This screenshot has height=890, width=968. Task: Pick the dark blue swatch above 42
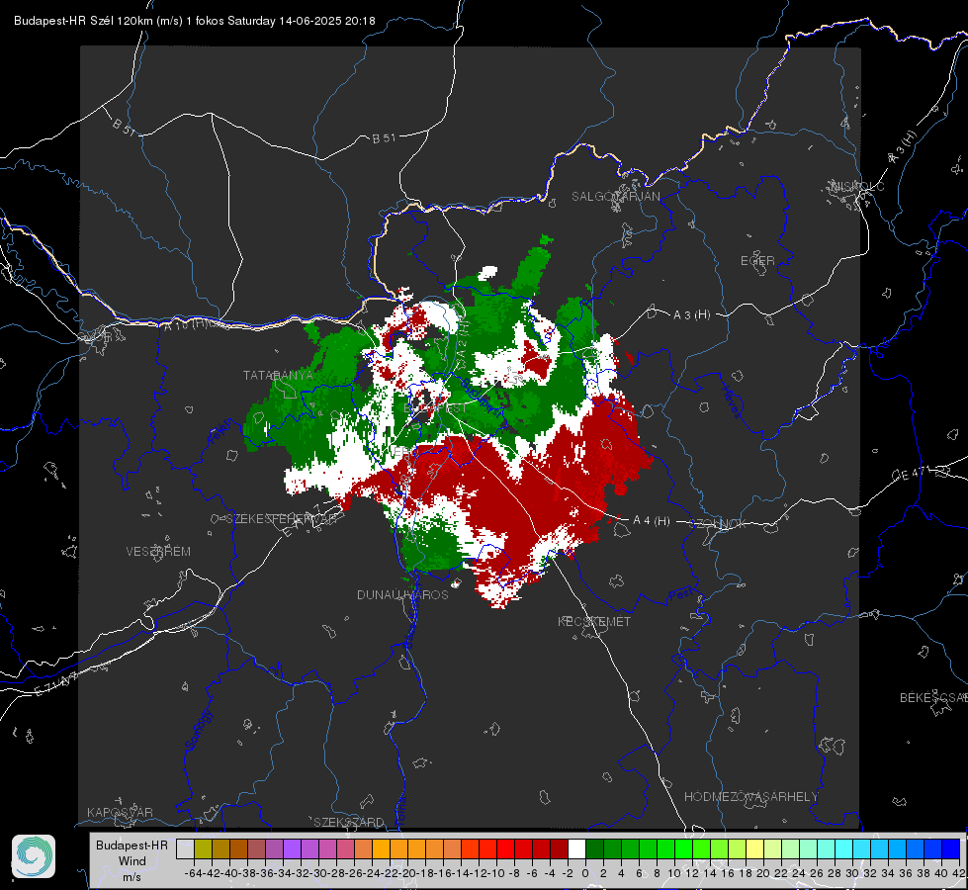[x=951, y=848]
